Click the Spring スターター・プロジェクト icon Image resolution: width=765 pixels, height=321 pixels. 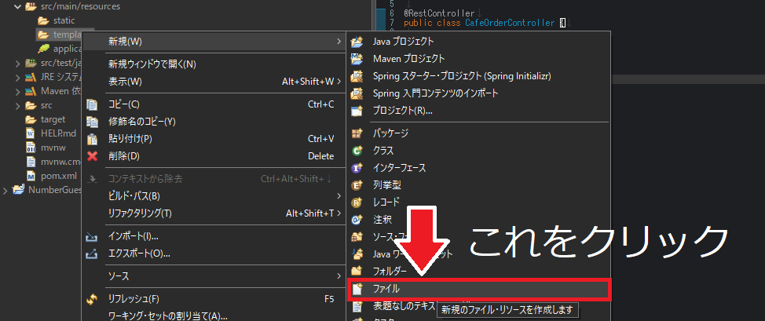[x=357, y=75]
